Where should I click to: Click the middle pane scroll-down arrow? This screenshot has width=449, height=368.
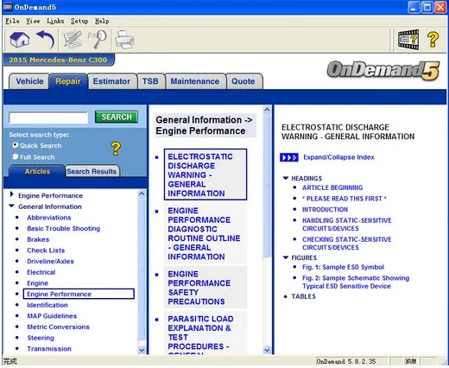267,350
